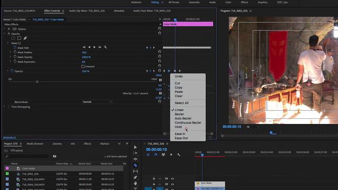The width and height of the screenshot is (338, 190).
Task: Toggle the Inverted mask checkbox
Action: [x=83, y=66]
